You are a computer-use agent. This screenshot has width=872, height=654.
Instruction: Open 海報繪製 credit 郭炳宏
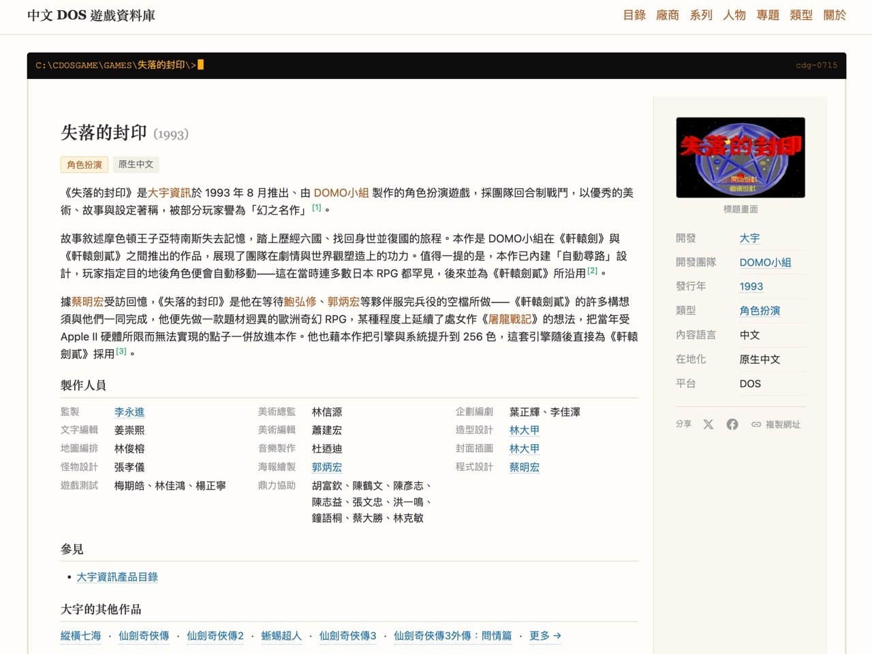(327, 467)
